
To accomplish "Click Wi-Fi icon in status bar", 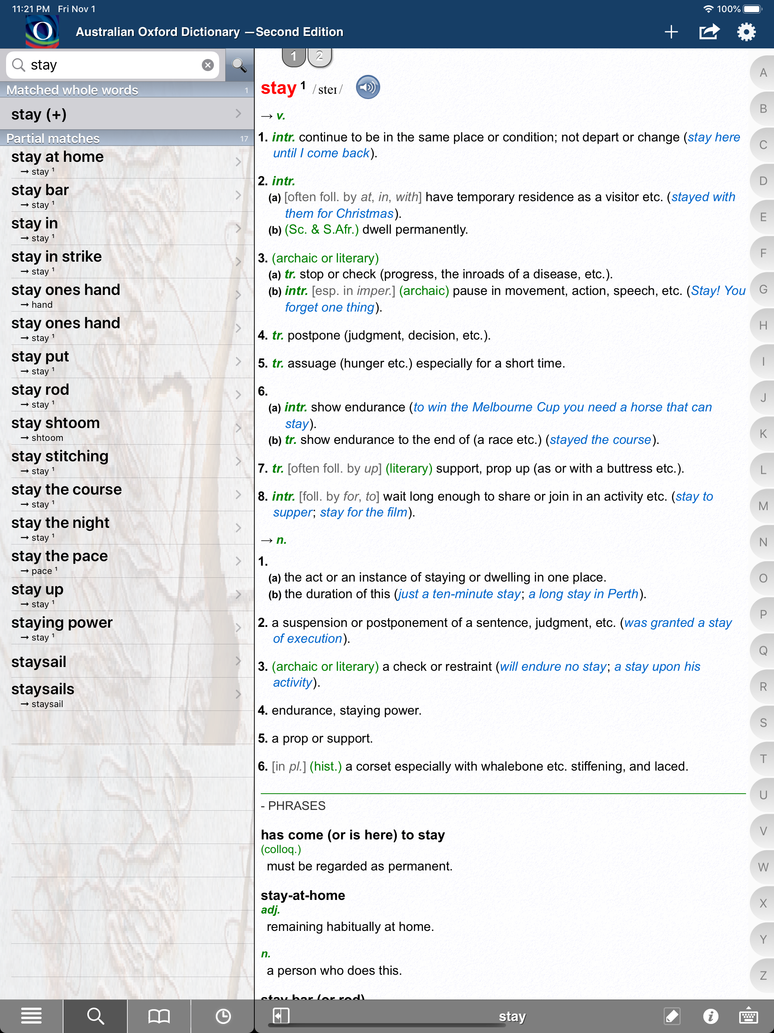I will click(708, 9).
